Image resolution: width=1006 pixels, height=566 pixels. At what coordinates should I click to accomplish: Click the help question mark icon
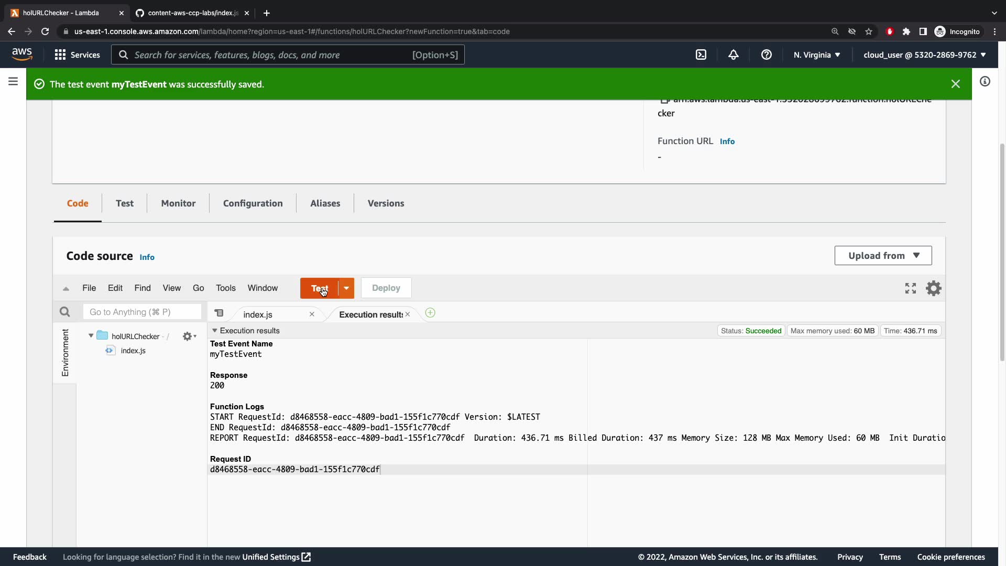[766, 55]
